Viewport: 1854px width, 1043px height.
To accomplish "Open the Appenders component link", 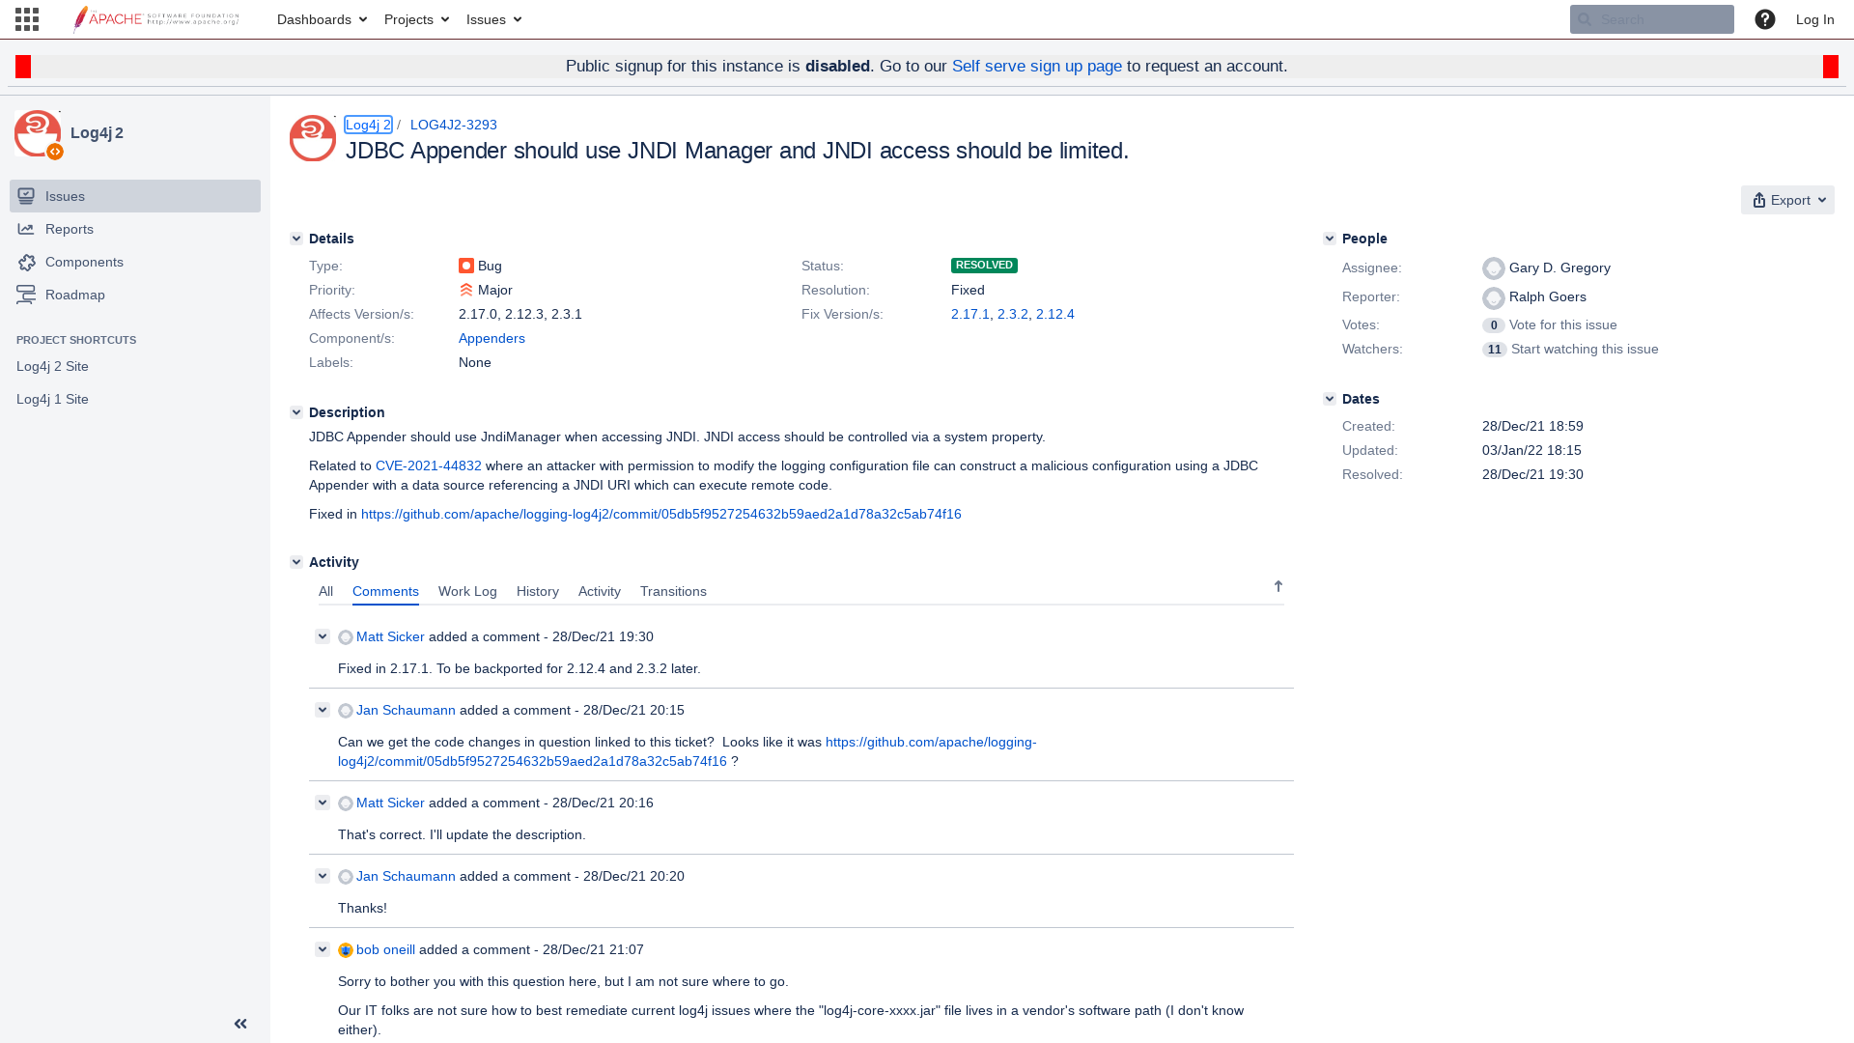I will tap(492, 338).
